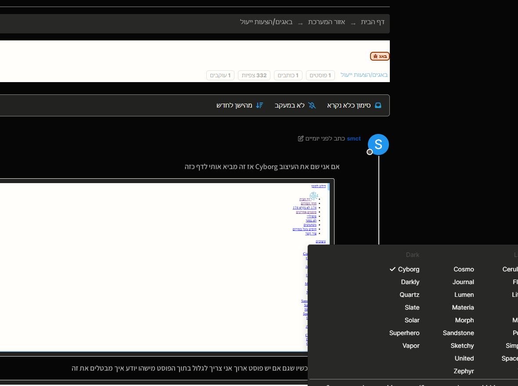Click the bug icon in the באג tag
Screen dimensions: 518x386
375,56
